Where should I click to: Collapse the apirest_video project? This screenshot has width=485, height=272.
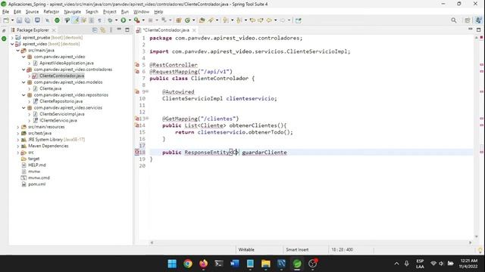click(12, 44)
